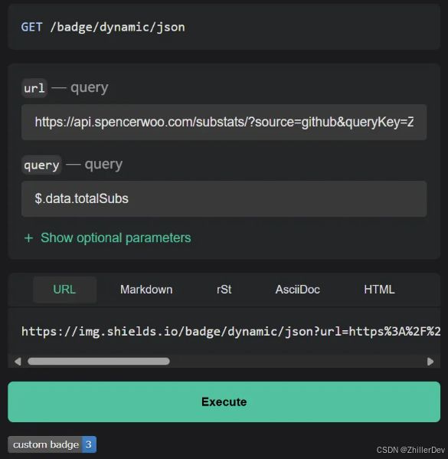Select the AsciiDoc output tab
Screen dimensions: 448x459
(x=298, y=290)
